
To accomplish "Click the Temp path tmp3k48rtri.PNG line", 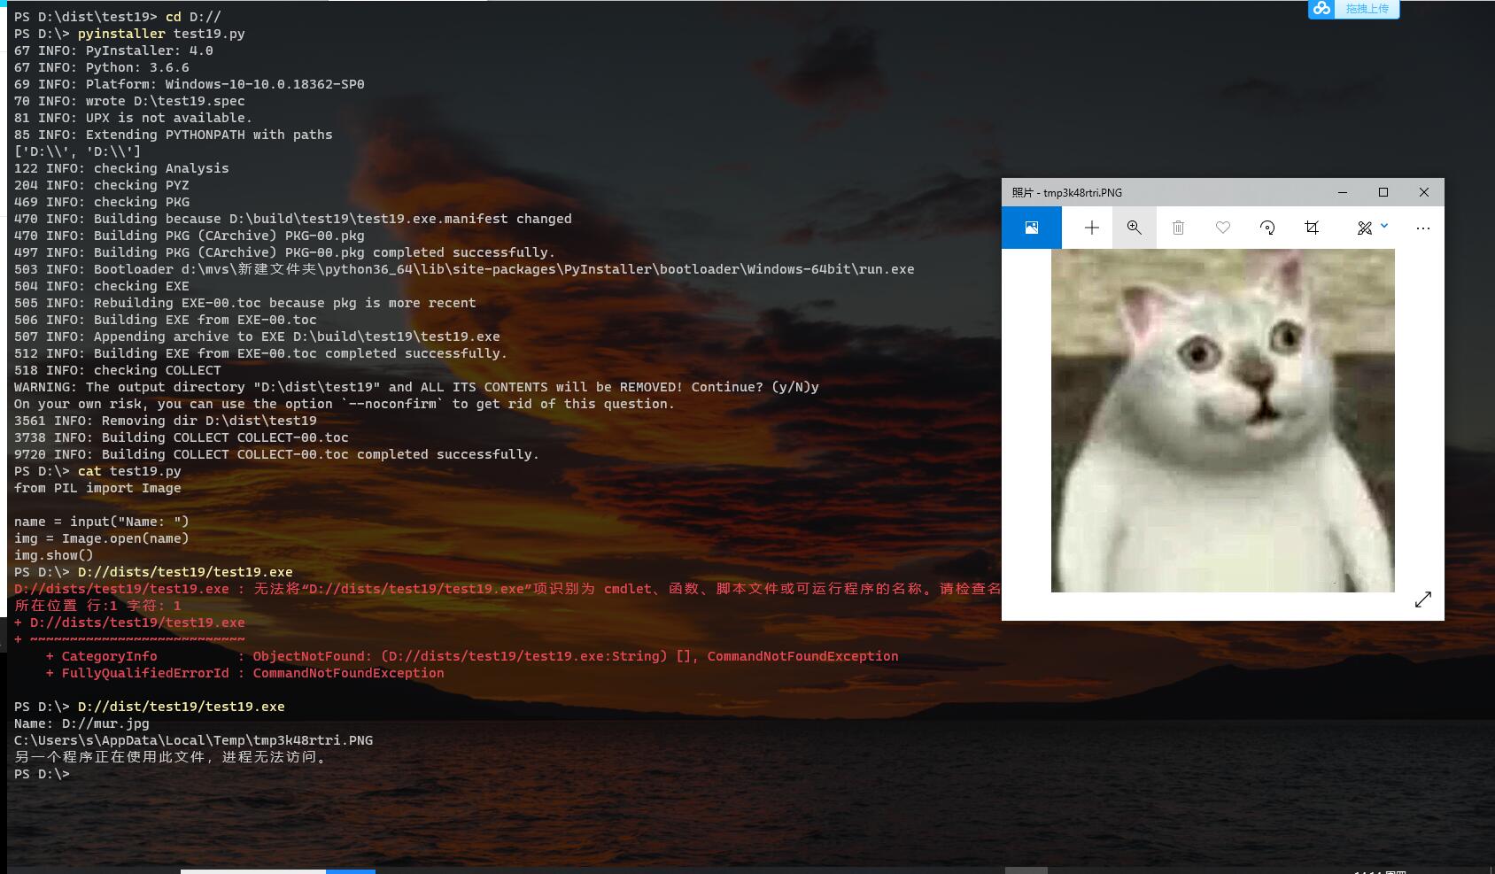I will (193, 740).
